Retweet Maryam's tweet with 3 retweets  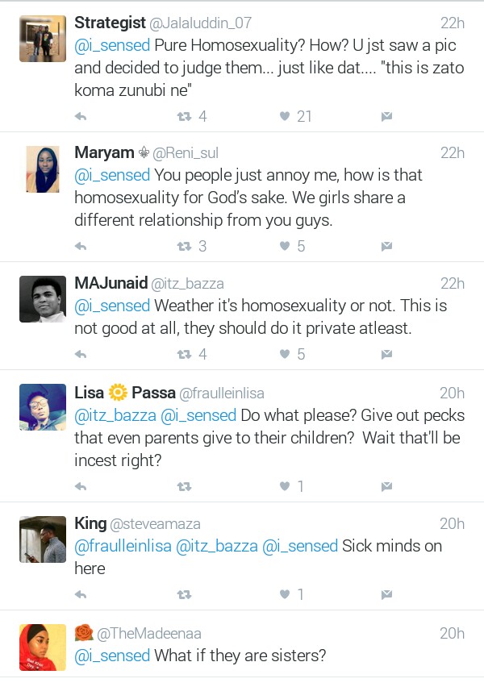184,247
